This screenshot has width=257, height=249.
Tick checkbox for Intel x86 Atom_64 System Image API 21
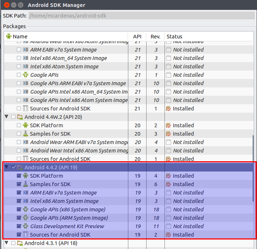pos(19,58)
